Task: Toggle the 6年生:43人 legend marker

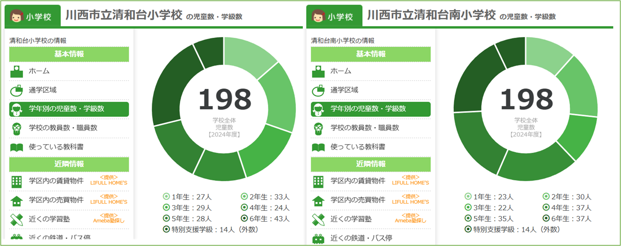Action: click(x=244, y=218)
